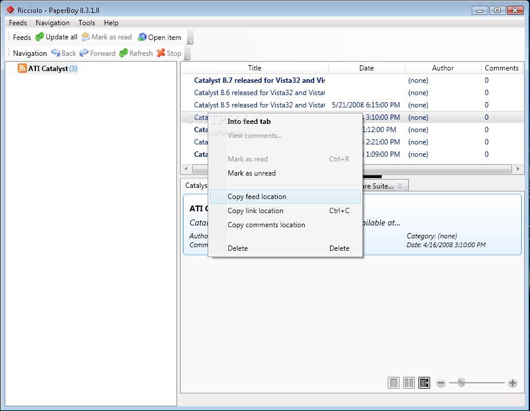This screenshot has width=530, height=411.
Task: Click the Date: 4/16/2008 3:10:00 PM text
Action: 446,245
